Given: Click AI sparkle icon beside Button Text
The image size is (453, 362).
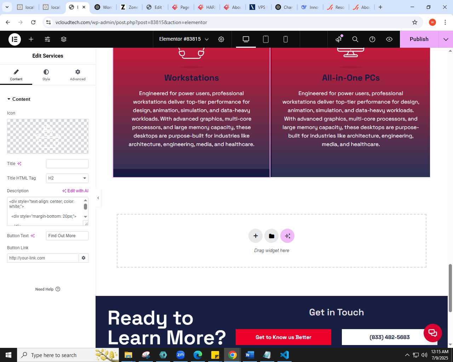Looking at the screenshot, I should coord(33,236).
